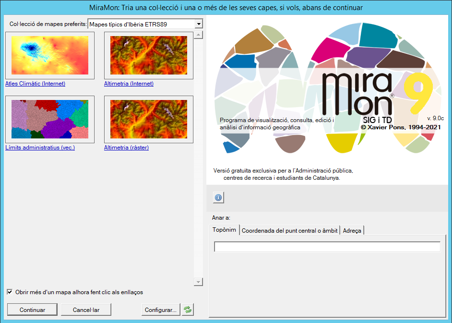Image resolution: width=452 pixels, height=323 pixels.
Task: Click the blue information icon button
Action: pos(218,198)
